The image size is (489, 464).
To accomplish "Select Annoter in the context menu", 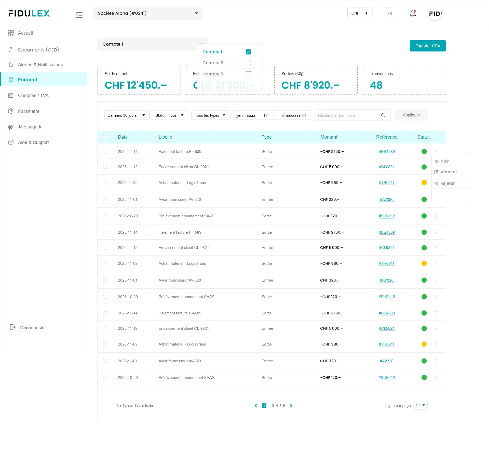I will pos(449,172).
